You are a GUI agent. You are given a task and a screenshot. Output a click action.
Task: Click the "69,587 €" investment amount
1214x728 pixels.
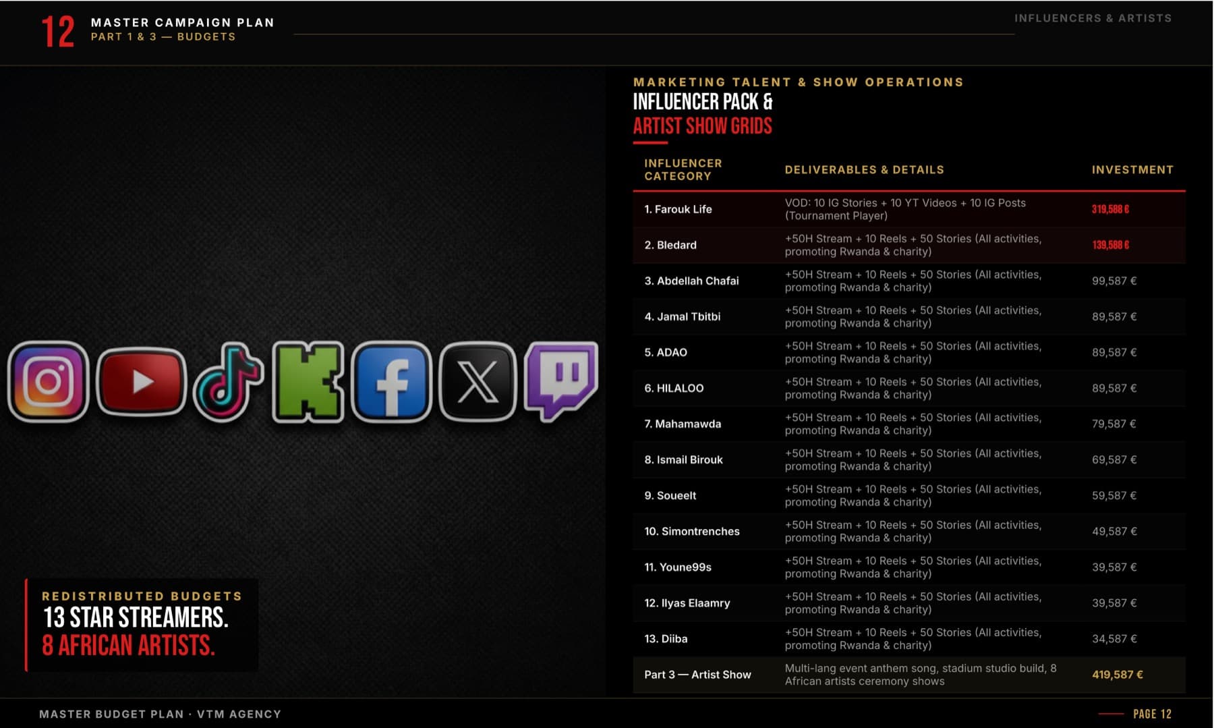click(1114, 459)
